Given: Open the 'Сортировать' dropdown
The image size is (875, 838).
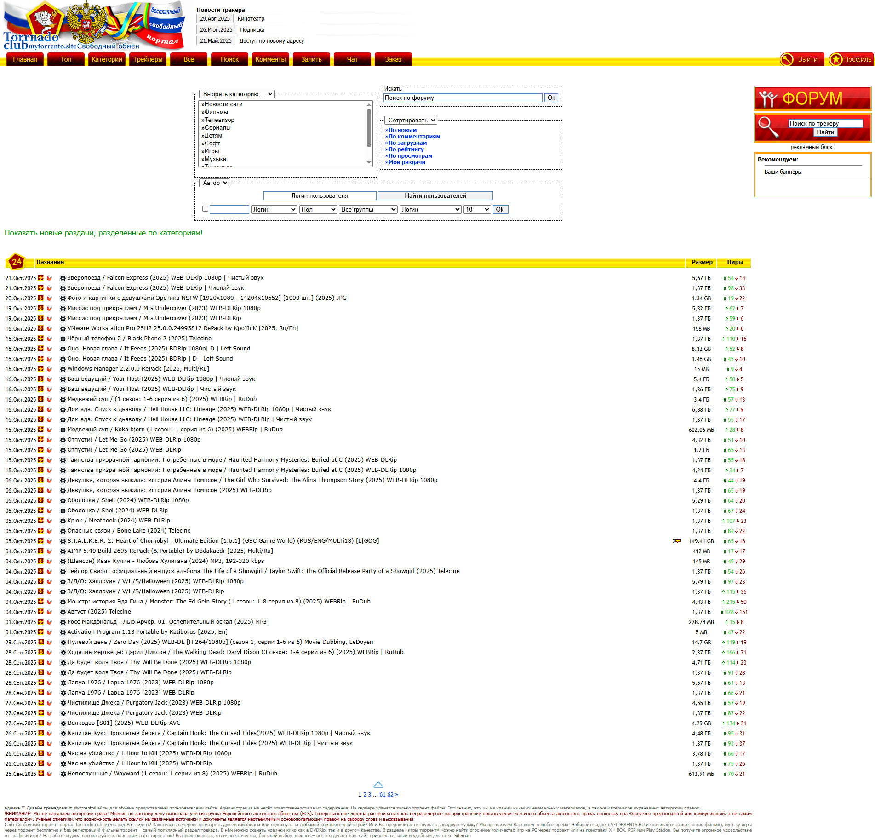Looking at the screenshot, I should [x=411, y=121].
